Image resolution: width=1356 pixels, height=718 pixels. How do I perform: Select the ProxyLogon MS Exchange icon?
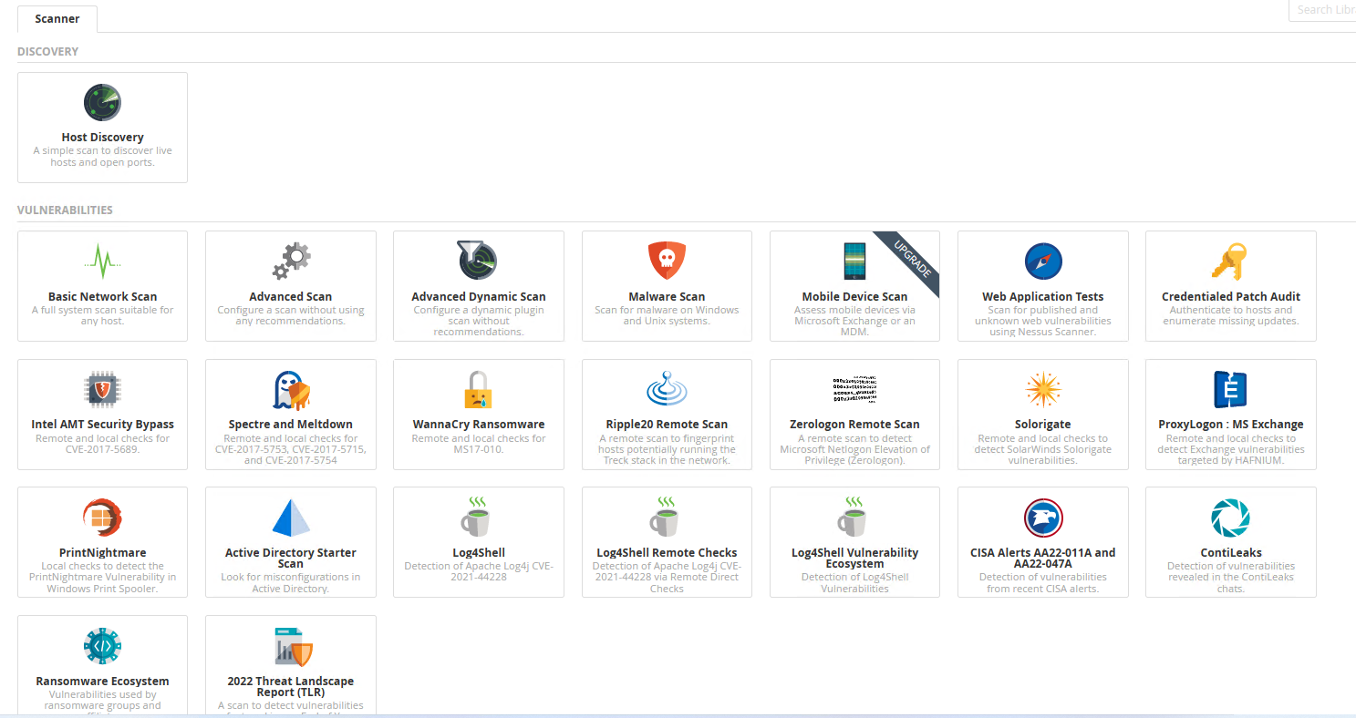click(x=1230, y=390)
